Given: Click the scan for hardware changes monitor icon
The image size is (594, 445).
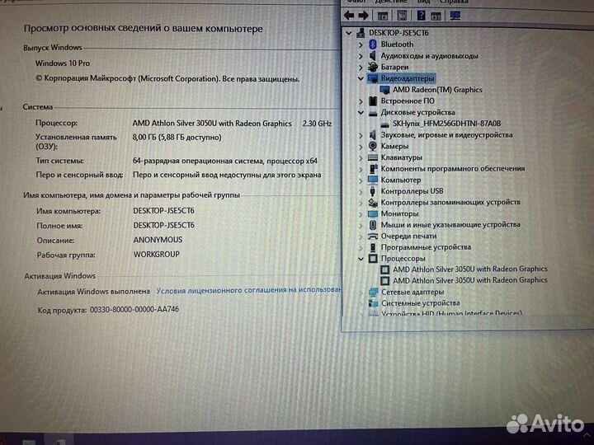Looking at the screenshot, I should tap(455, 16).
